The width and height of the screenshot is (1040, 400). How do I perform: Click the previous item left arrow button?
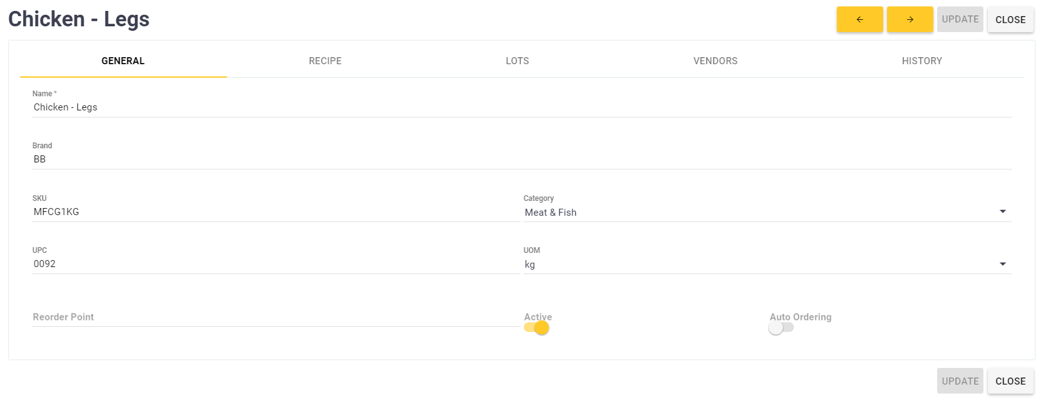click(859, 19)
